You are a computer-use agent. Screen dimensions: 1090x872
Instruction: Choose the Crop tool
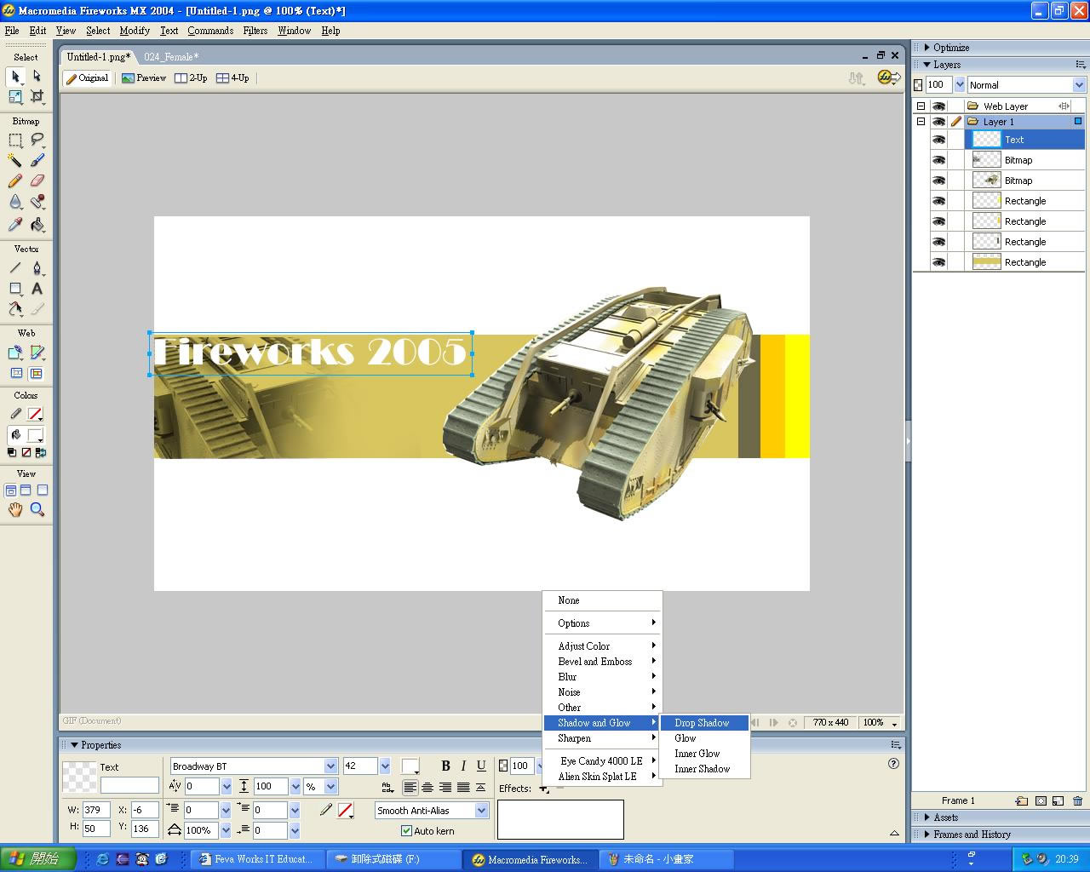coord(37,97)
